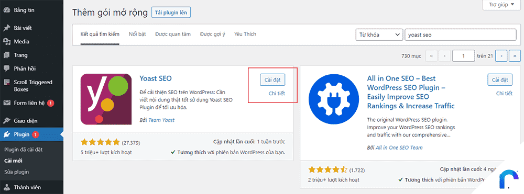Click the Trang pages icon
This screenshot has width=524, height=194.
(6, 55)
